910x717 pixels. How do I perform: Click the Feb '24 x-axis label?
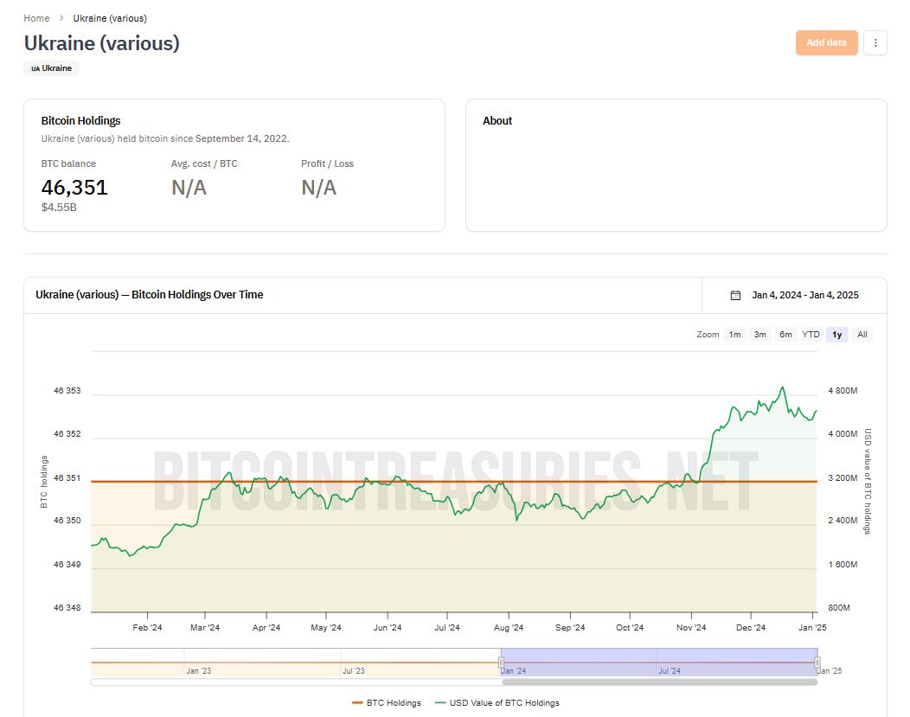pos(147,628)
